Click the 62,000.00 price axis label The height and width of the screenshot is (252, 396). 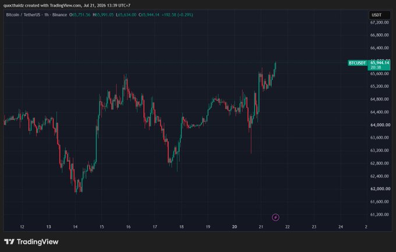coord(380,189)
